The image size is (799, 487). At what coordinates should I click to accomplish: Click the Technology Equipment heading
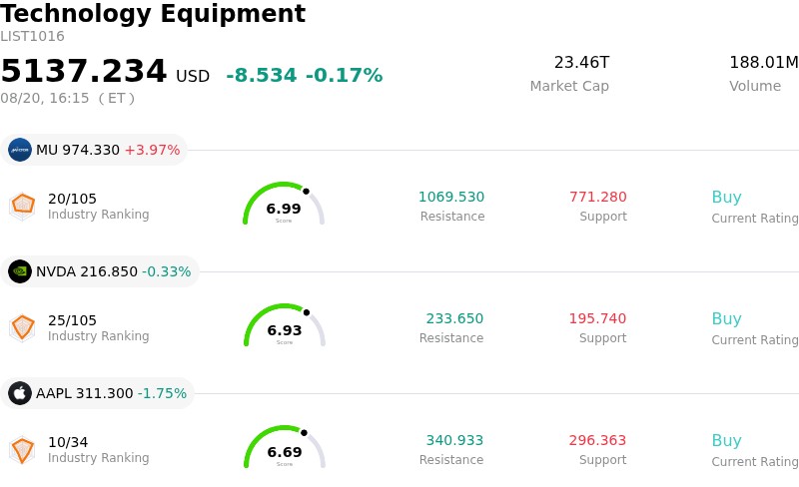[x=153, y=13]
